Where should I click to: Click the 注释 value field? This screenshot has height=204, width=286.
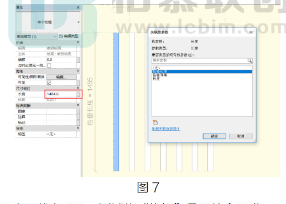[x=61, y=117]
